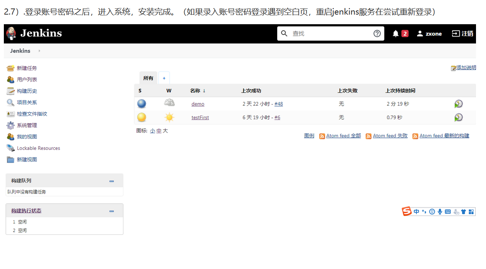Click the RSS icon for Atom feed 全部

[322, 136]
